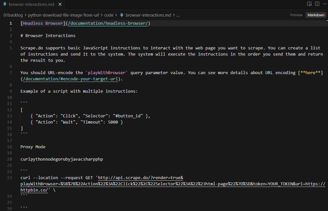The height and width of the screenshot is (211, 328).
Task: Open the More Actions ellipsis menu
Action: click(x=324, y=3)
